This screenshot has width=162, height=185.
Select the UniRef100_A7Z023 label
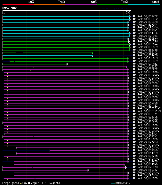click(145, 142)
